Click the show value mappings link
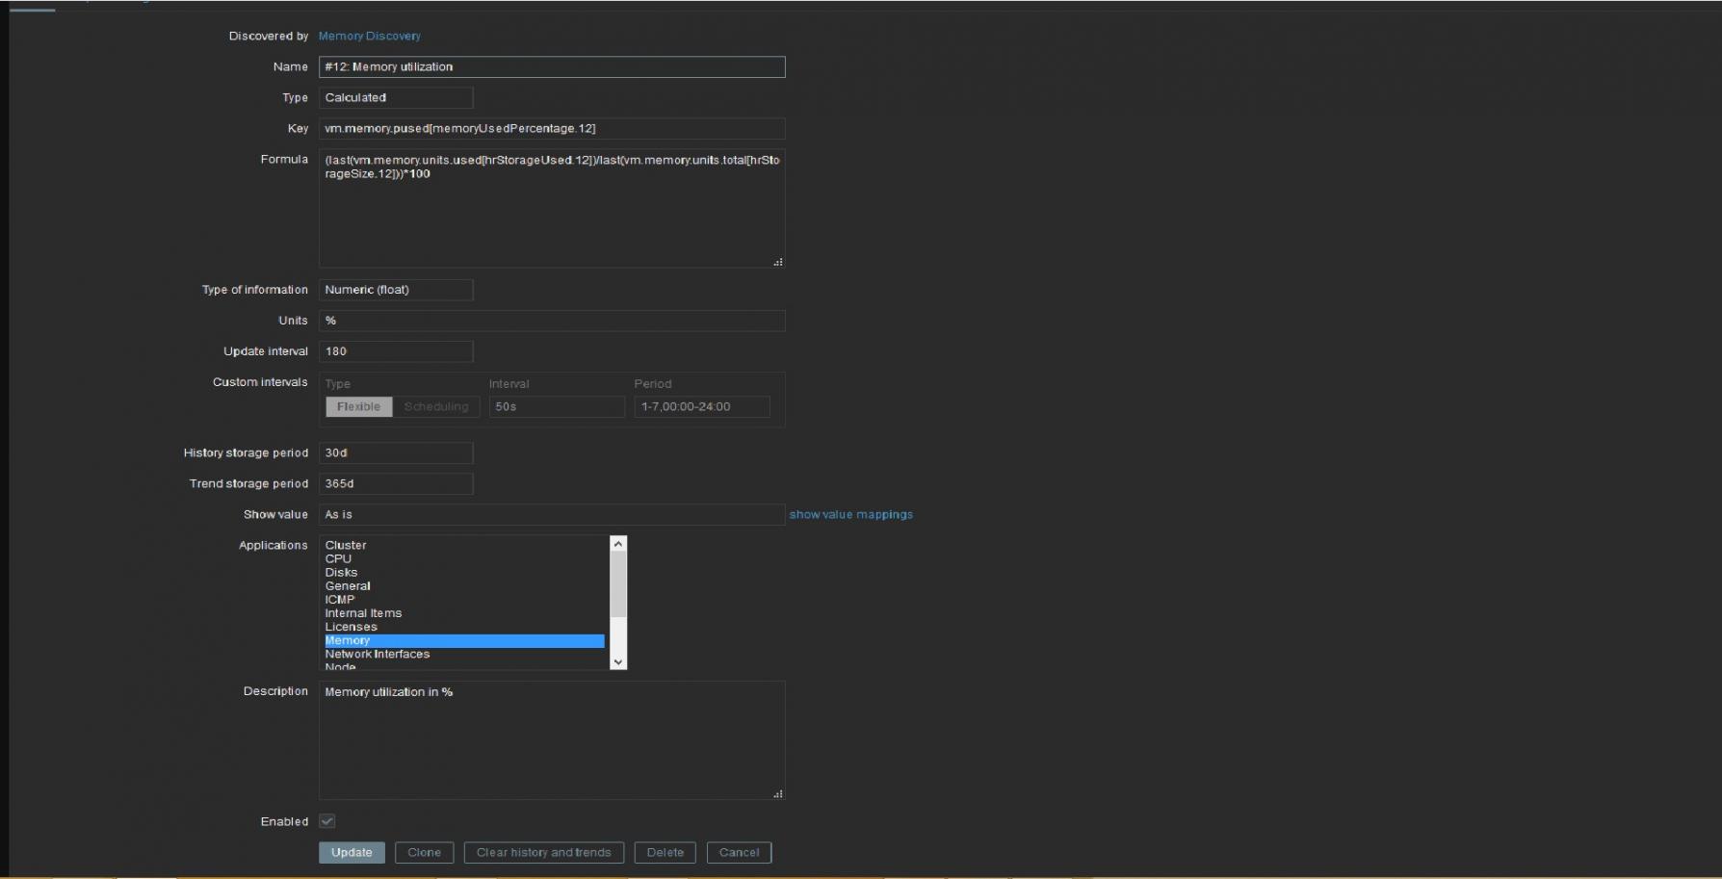The width and height of the screenshot is (1722, 879). pyautogui.click(x=850, y=514)
